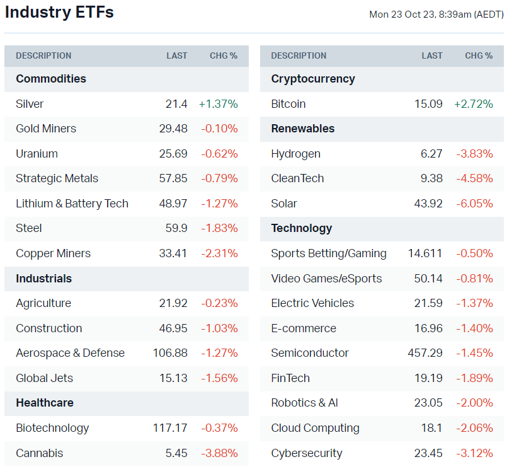The image size is (507, 469).
Task: Click left table DESCRIPTION column header
Action: (43, 55)
